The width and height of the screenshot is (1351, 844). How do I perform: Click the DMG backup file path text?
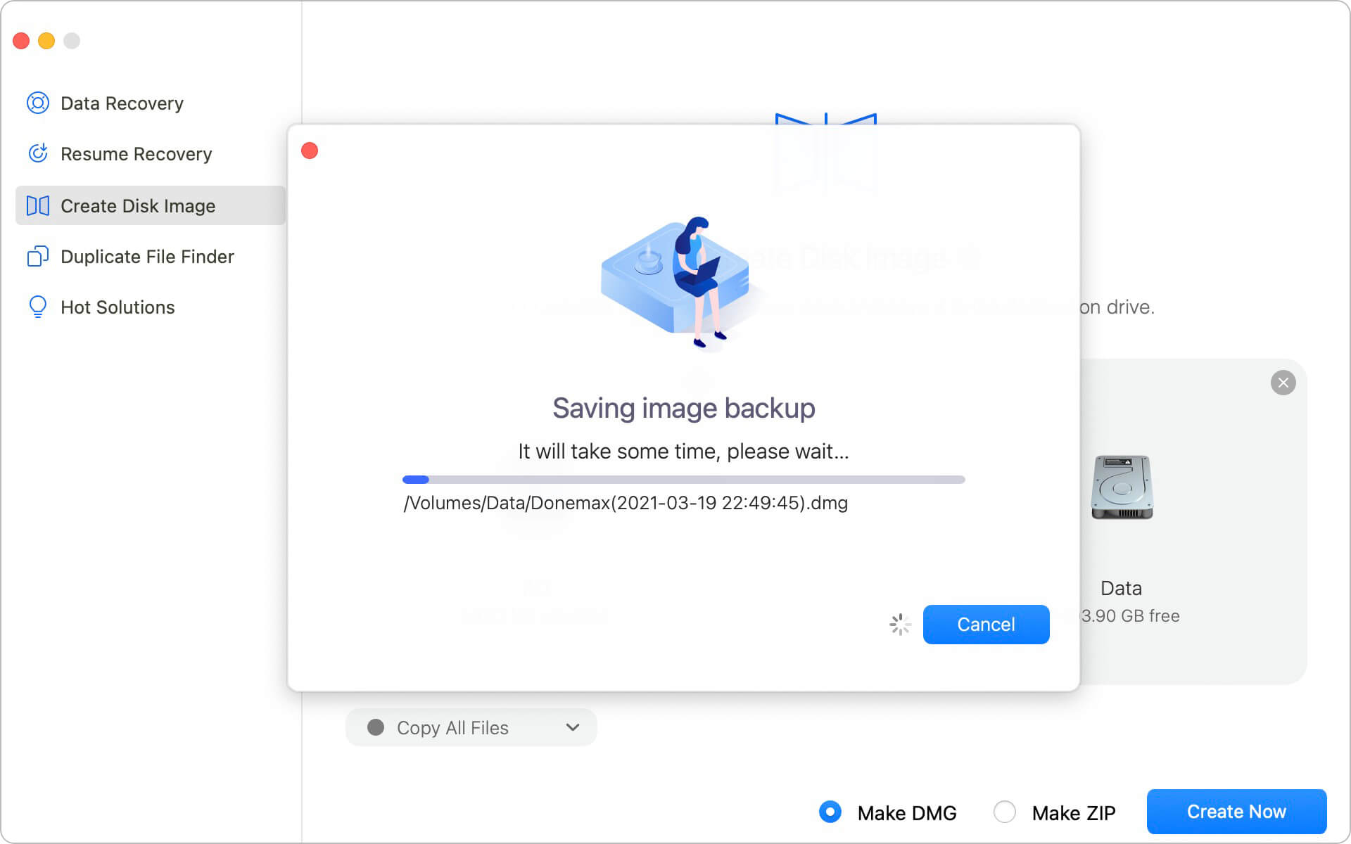(626, 503)
